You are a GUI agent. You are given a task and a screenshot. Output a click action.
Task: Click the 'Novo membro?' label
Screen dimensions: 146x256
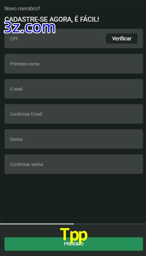coord(22,9)
